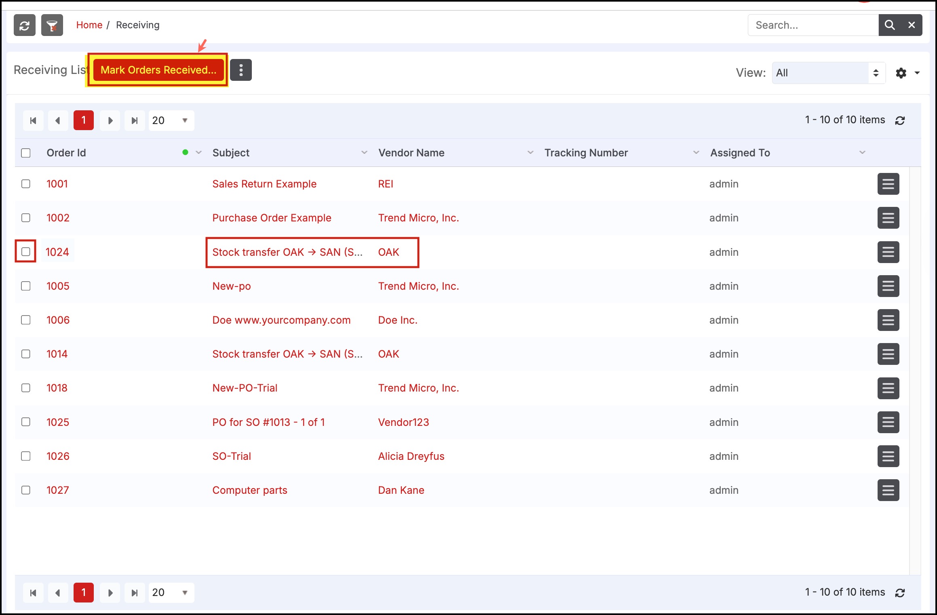Open the three-dot more actions menu
The image size is (937, 615).
pos(241,70)
